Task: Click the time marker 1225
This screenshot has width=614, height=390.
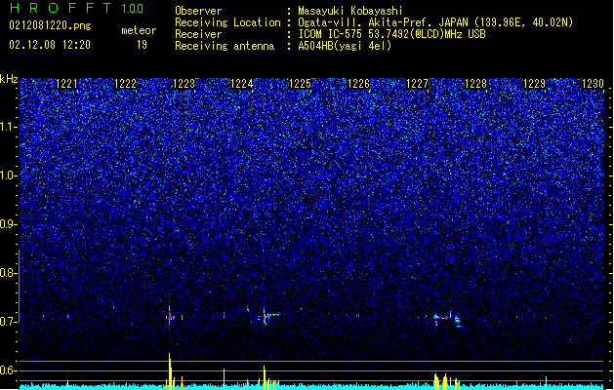Action: [x=301, y=84]
